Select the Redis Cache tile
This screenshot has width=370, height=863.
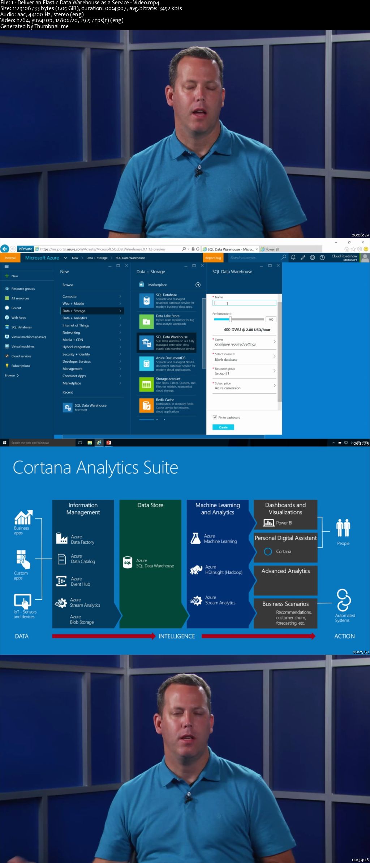[167, 406]
